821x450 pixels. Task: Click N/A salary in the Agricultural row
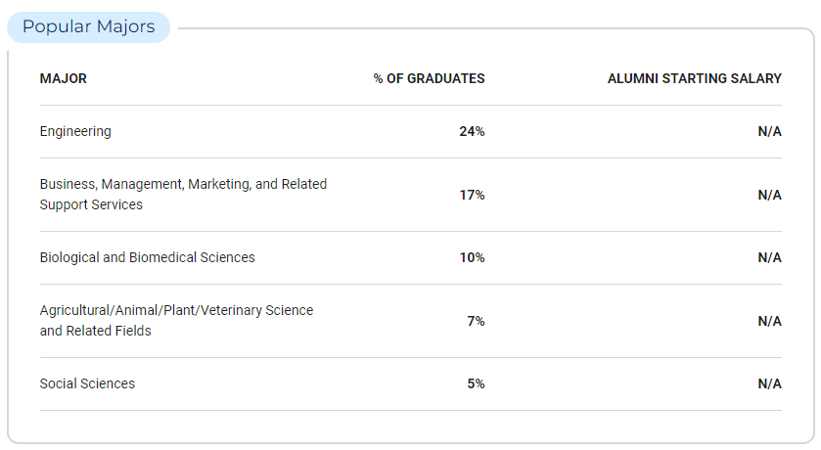coord(770,321)
